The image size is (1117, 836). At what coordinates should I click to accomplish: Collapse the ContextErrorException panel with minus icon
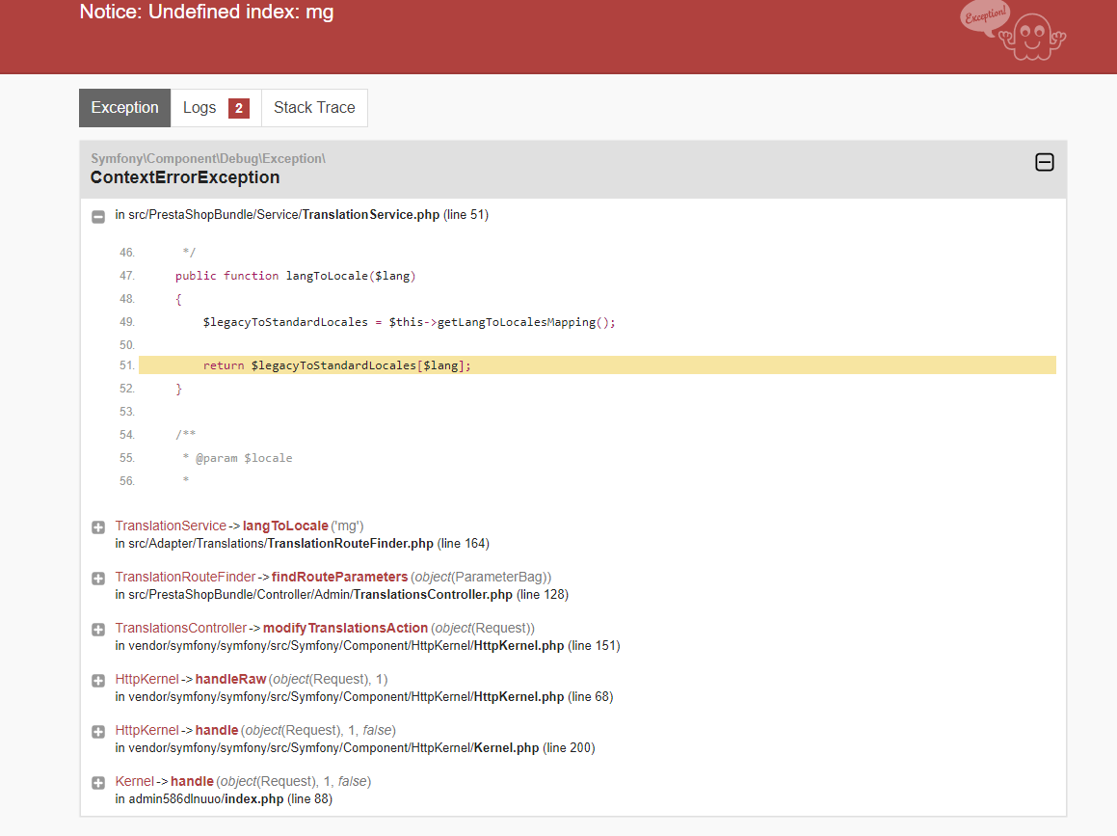click(x=1045, y=163)
